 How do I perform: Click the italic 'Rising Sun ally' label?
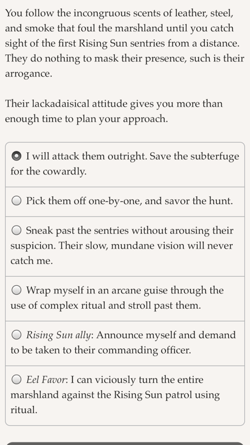coord(59,335)
